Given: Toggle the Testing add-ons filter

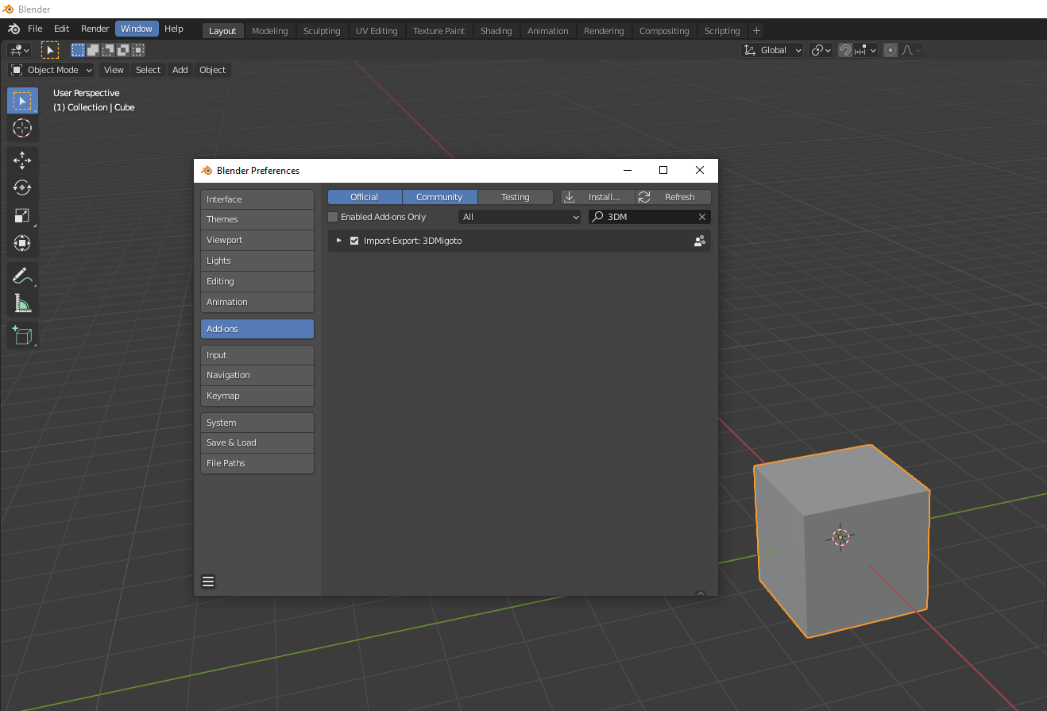Looking at the screenshot, I should click(x=516, y=197).
